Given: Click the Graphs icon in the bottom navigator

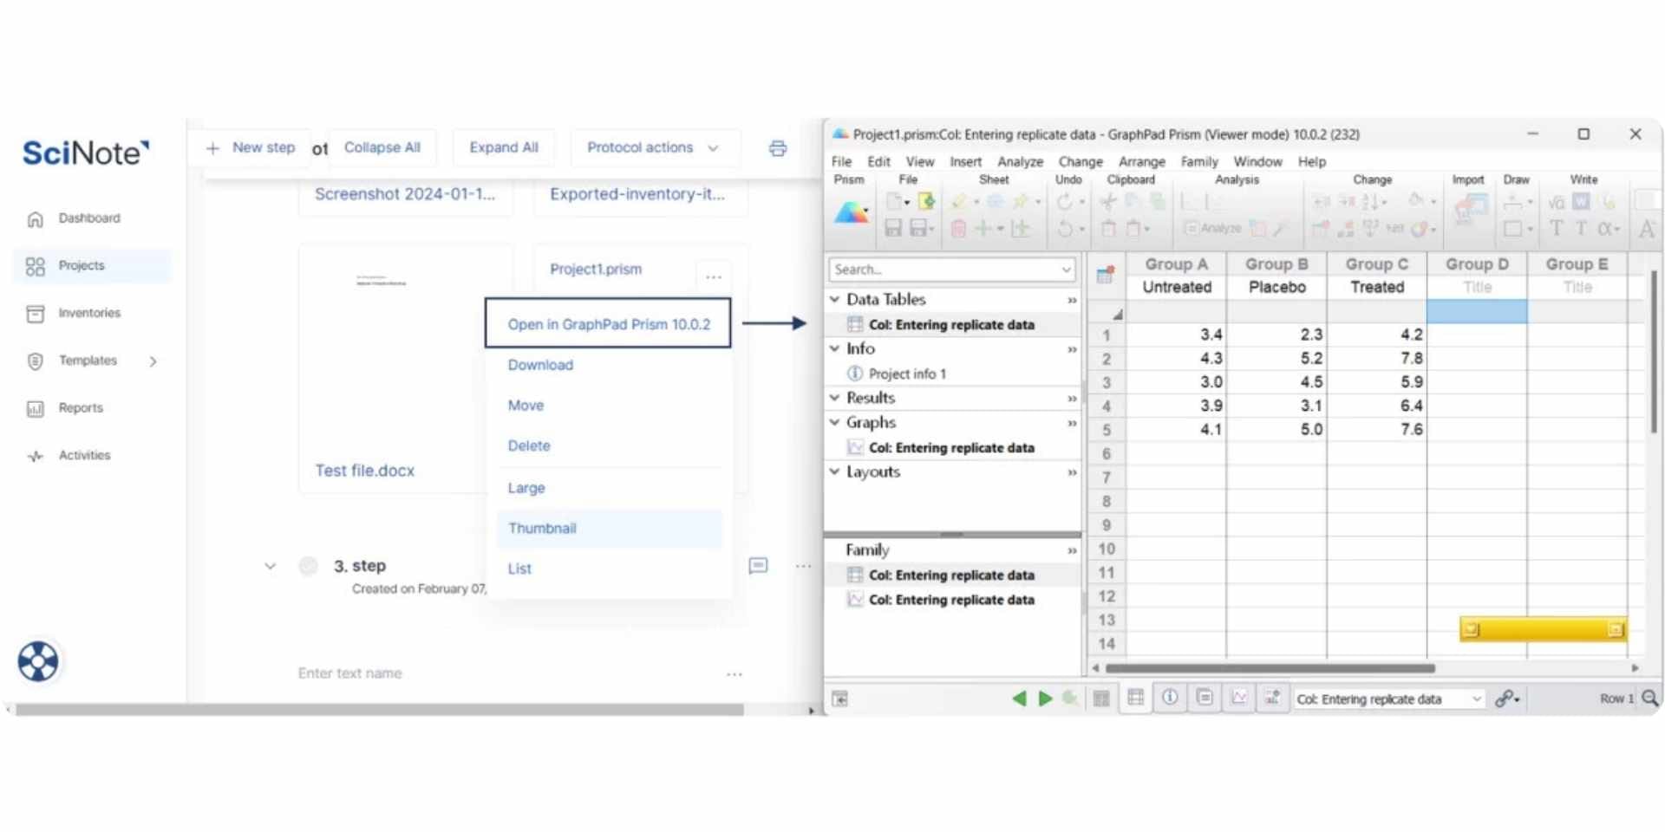Looking at the screenshot, I should [x=1239, y=698].
